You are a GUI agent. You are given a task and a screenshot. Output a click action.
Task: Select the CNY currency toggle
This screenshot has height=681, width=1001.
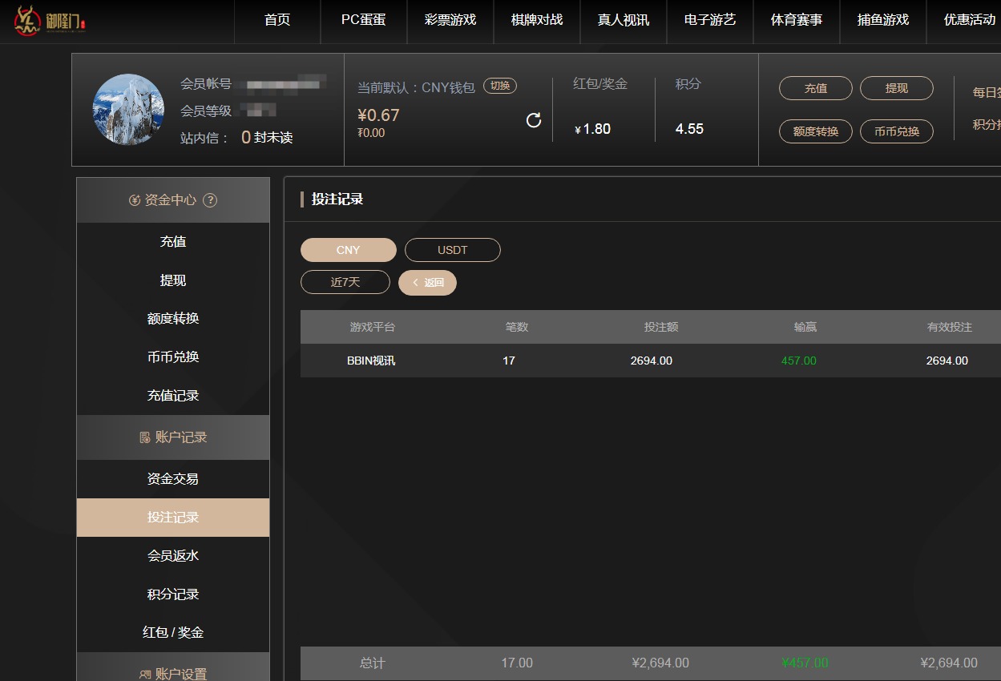(x=348, y=249)
